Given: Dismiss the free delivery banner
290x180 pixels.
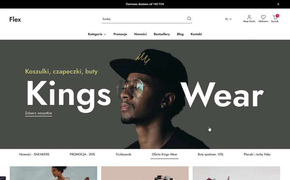Looking at the screenshot, I should point(278,4).
